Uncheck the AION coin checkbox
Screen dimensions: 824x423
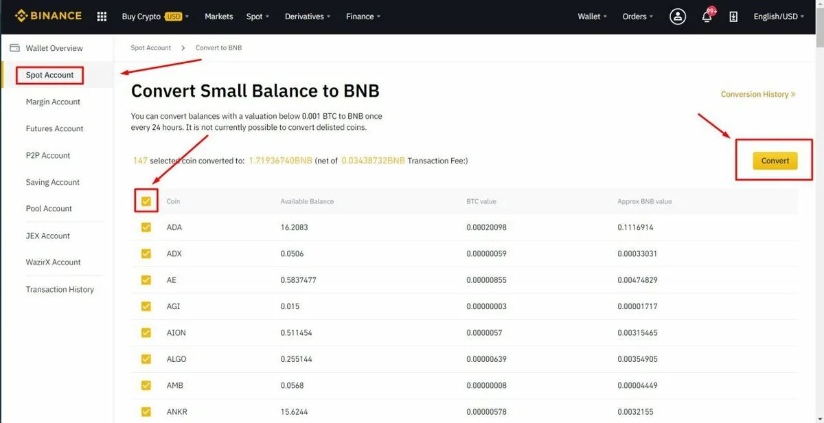pos(146,332)
